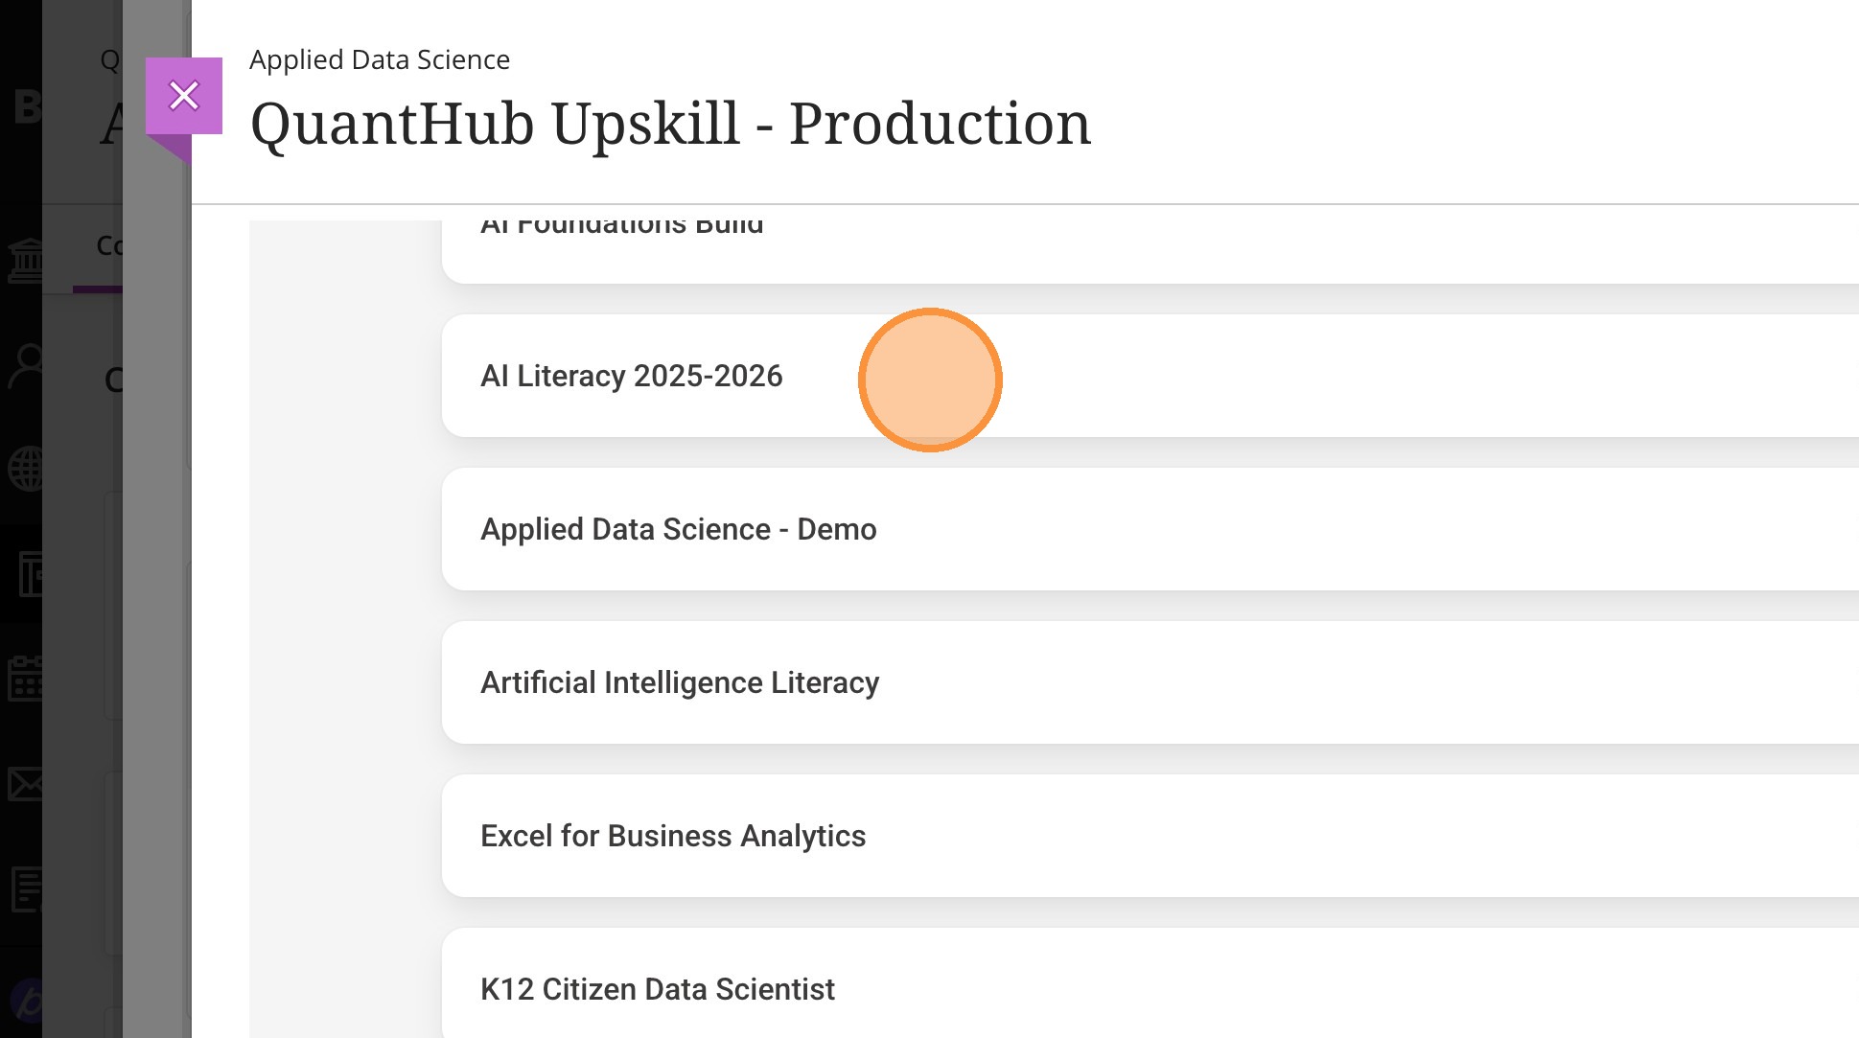Open the AI Literacy 2025-2026 item
The width and height of the screenshot is (1859, 1038).
[631, 376]
